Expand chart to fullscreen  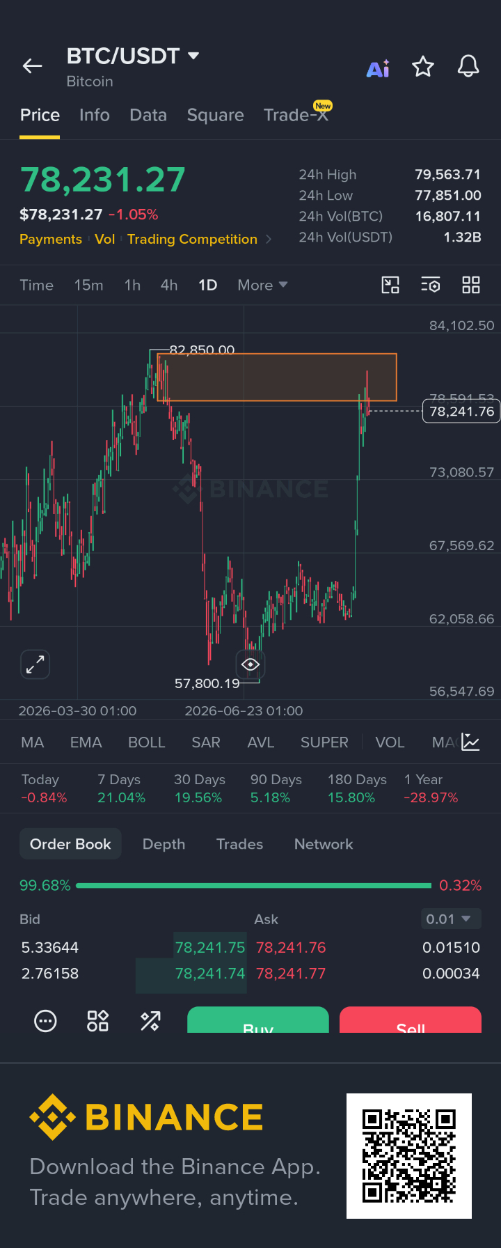tap(35, 664)
